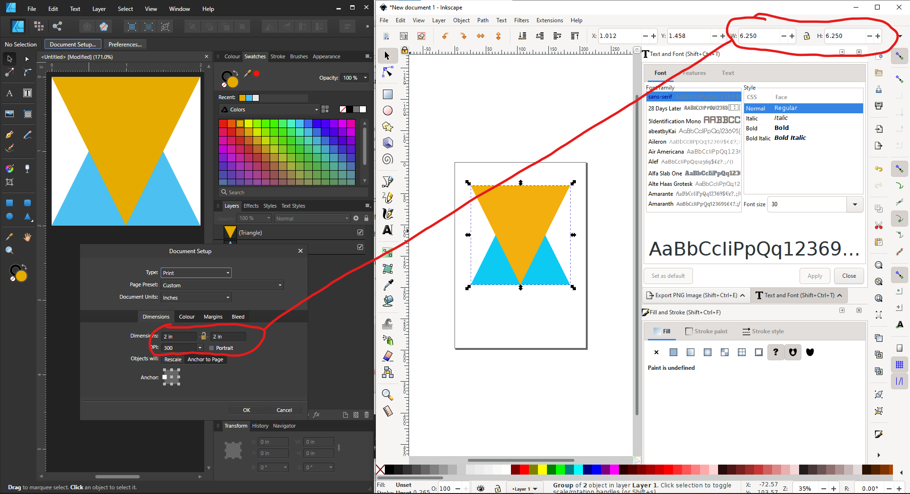Pick the red swatch in Inkscape palette

[x=524, y=469]
